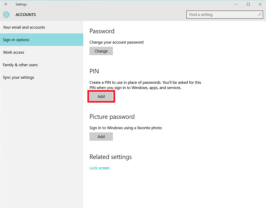Click the Related settings heading
Screen dimensions: 266x208
point(111,157)
